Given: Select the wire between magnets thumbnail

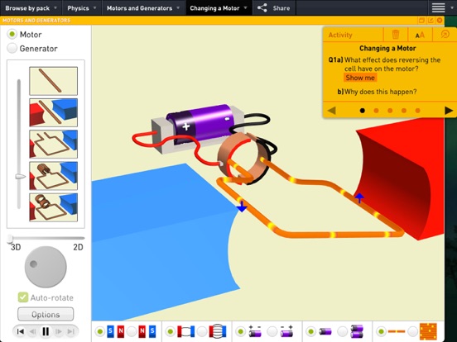Looking at the screenshot, I should pos(53,112).
